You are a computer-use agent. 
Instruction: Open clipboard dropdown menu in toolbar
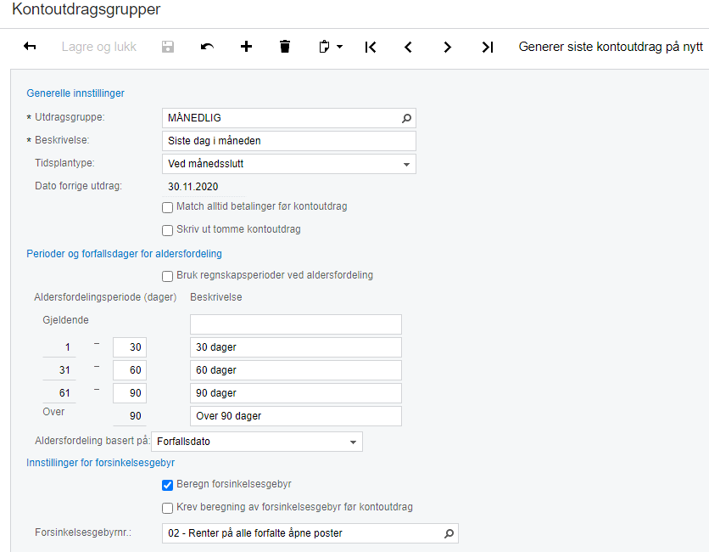tap(330, 47)
